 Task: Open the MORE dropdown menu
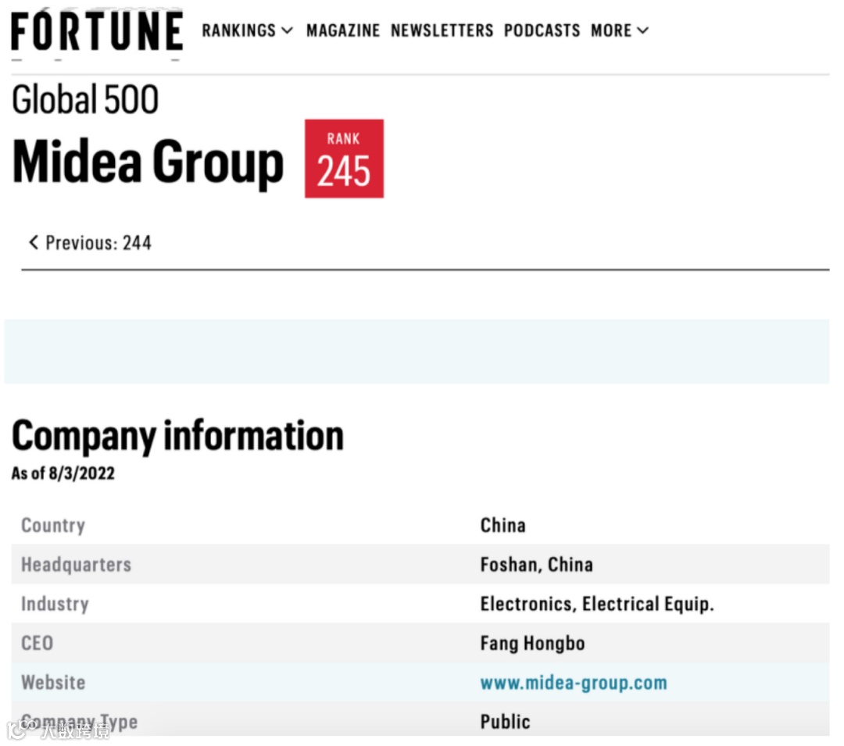pyautogui.click(x=620, y=30)
